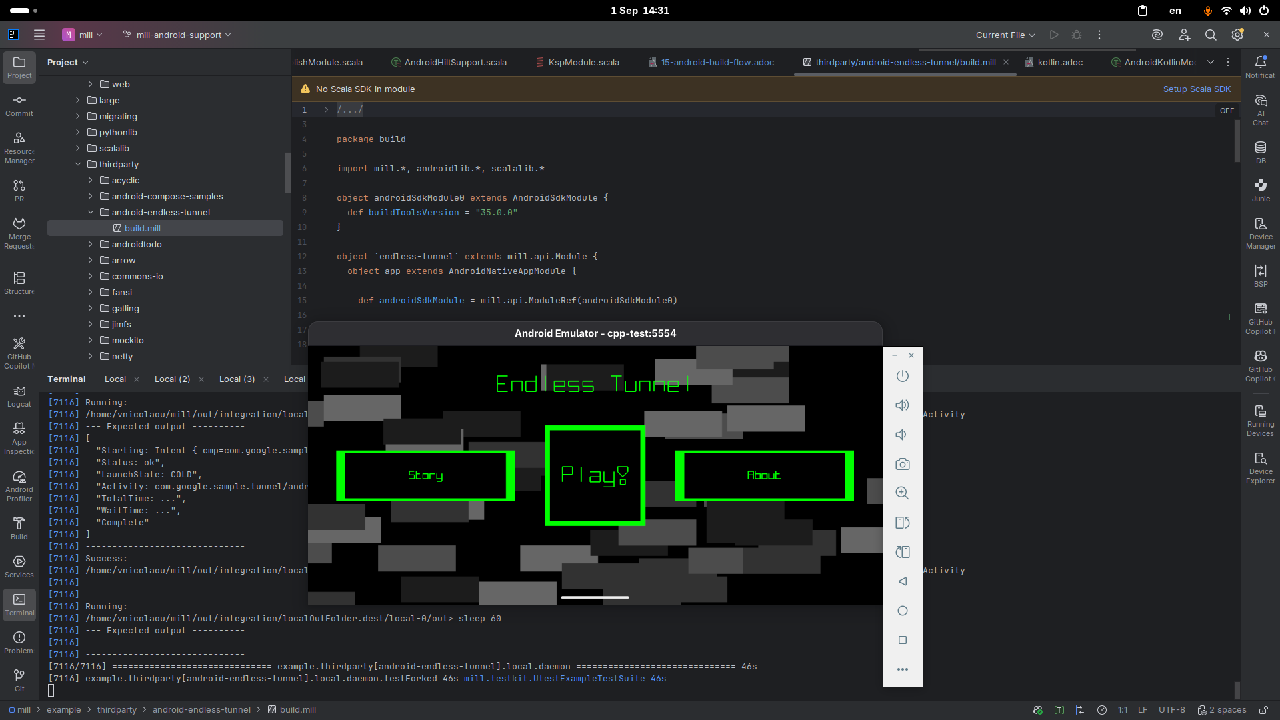Expand the androidtodo folder
Image resolution: width=1280 pixels, height=720 pixels.
click(x=91, y=244)
